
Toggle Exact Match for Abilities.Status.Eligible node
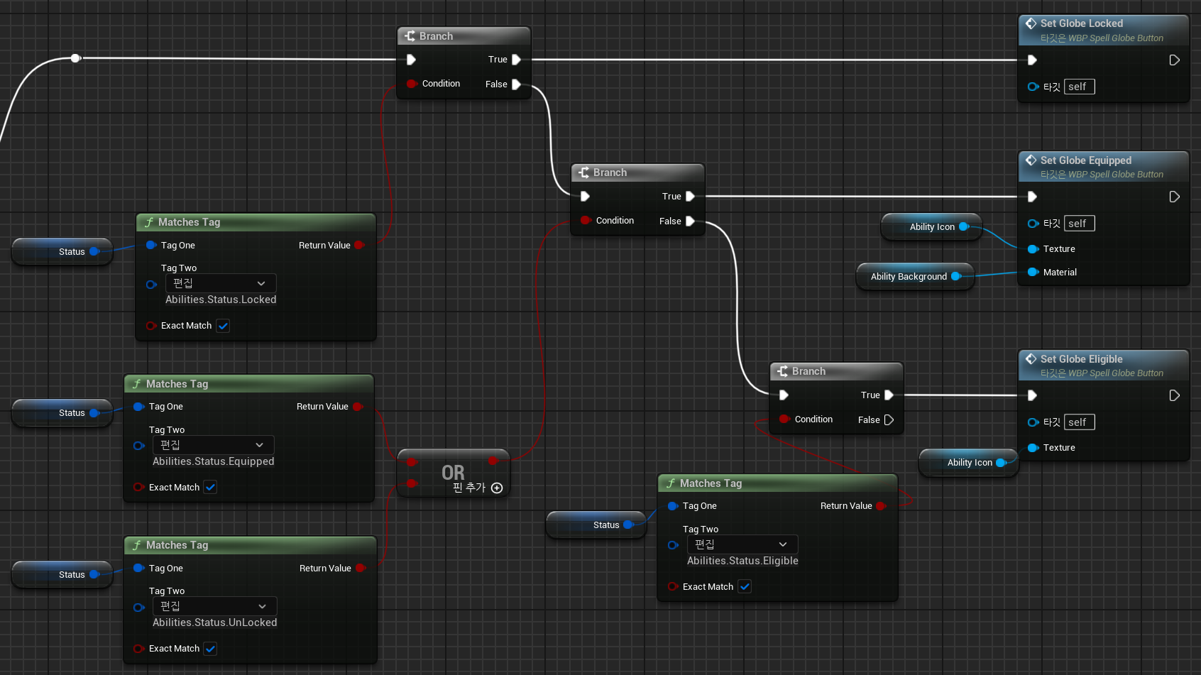click(x=745, y=587)
